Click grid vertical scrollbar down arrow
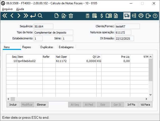This screenshot has width=160, height=121. (x=150, y=95)
